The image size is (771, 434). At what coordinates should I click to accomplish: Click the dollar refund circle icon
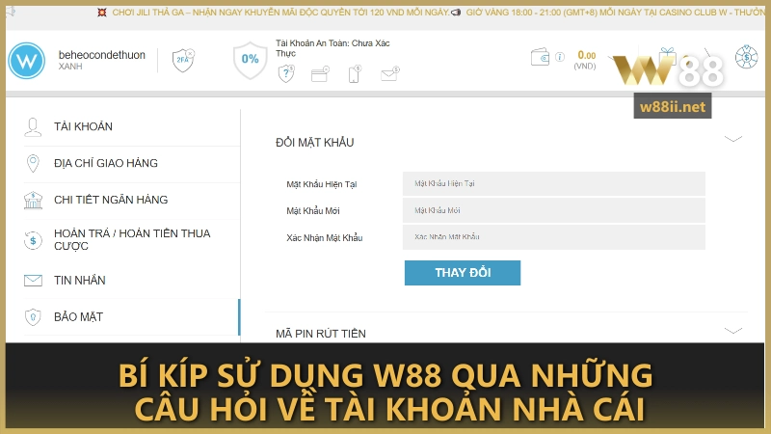click(x=33, y=240)
